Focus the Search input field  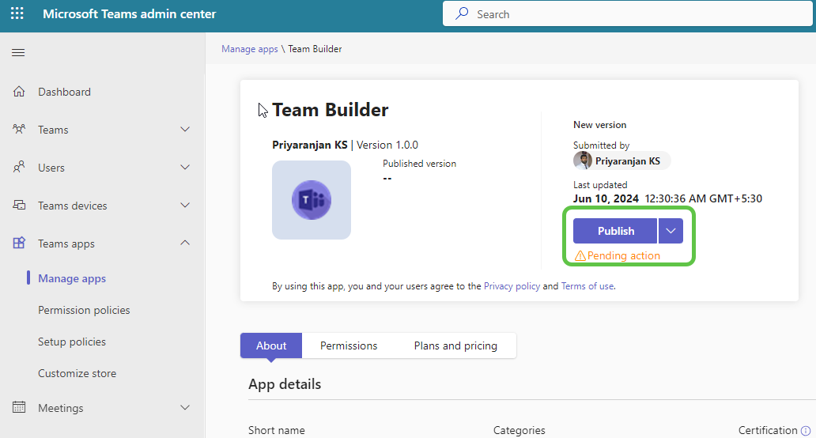click(627, 13)
